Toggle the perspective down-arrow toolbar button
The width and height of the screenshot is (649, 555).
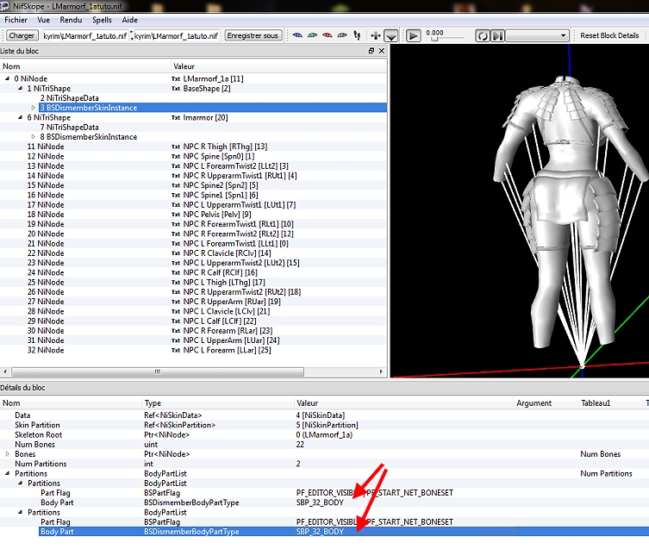(391, 36)
